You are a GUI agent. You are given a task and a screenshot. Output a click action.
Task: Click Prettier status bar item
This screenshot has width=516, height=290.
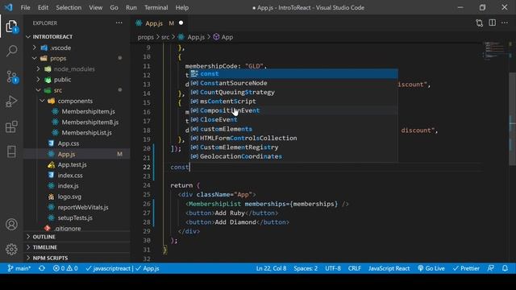click(x=466, y=268)
